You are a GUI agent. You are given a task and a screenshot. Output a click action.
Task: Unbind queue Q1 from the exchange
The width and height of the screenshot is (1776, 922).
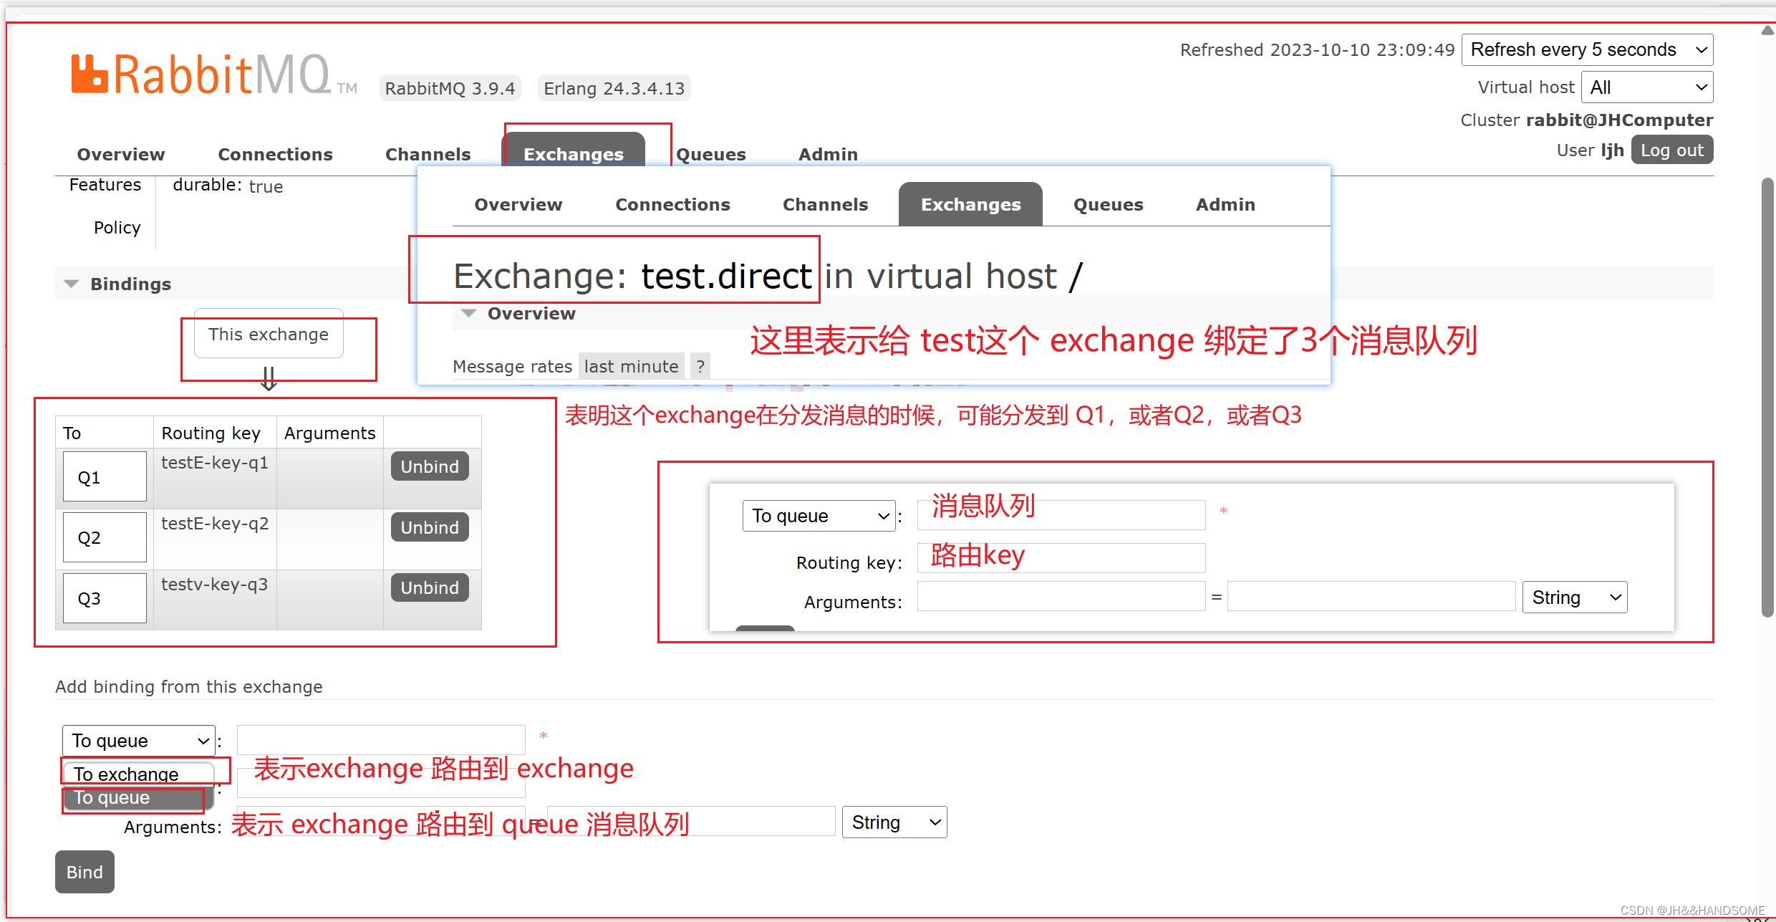click(430, 466)
